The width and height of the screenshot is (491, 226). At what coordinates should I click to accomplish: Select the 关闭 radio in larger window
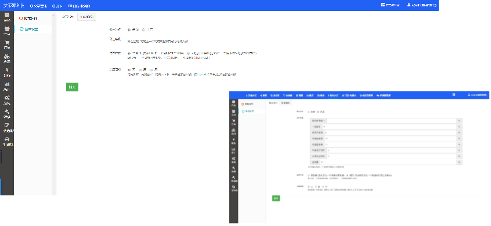coord(129,30)
